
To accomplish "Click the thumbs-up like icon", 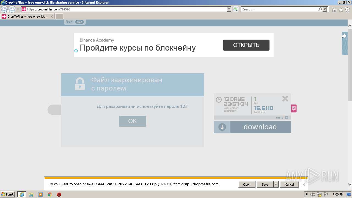I will pyautogui.click(x=345, y=35).
